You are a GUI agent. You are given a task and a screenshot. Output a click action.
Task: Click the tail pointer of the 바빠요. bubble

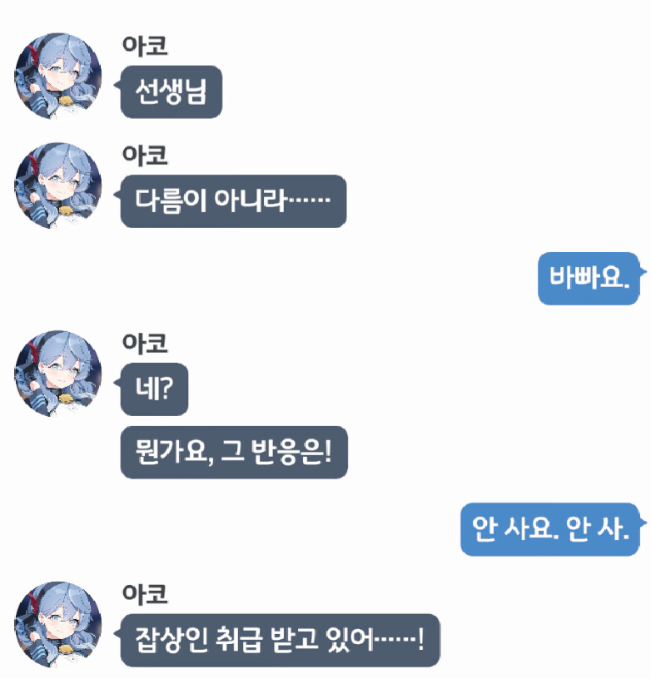(x=644, y=272)
